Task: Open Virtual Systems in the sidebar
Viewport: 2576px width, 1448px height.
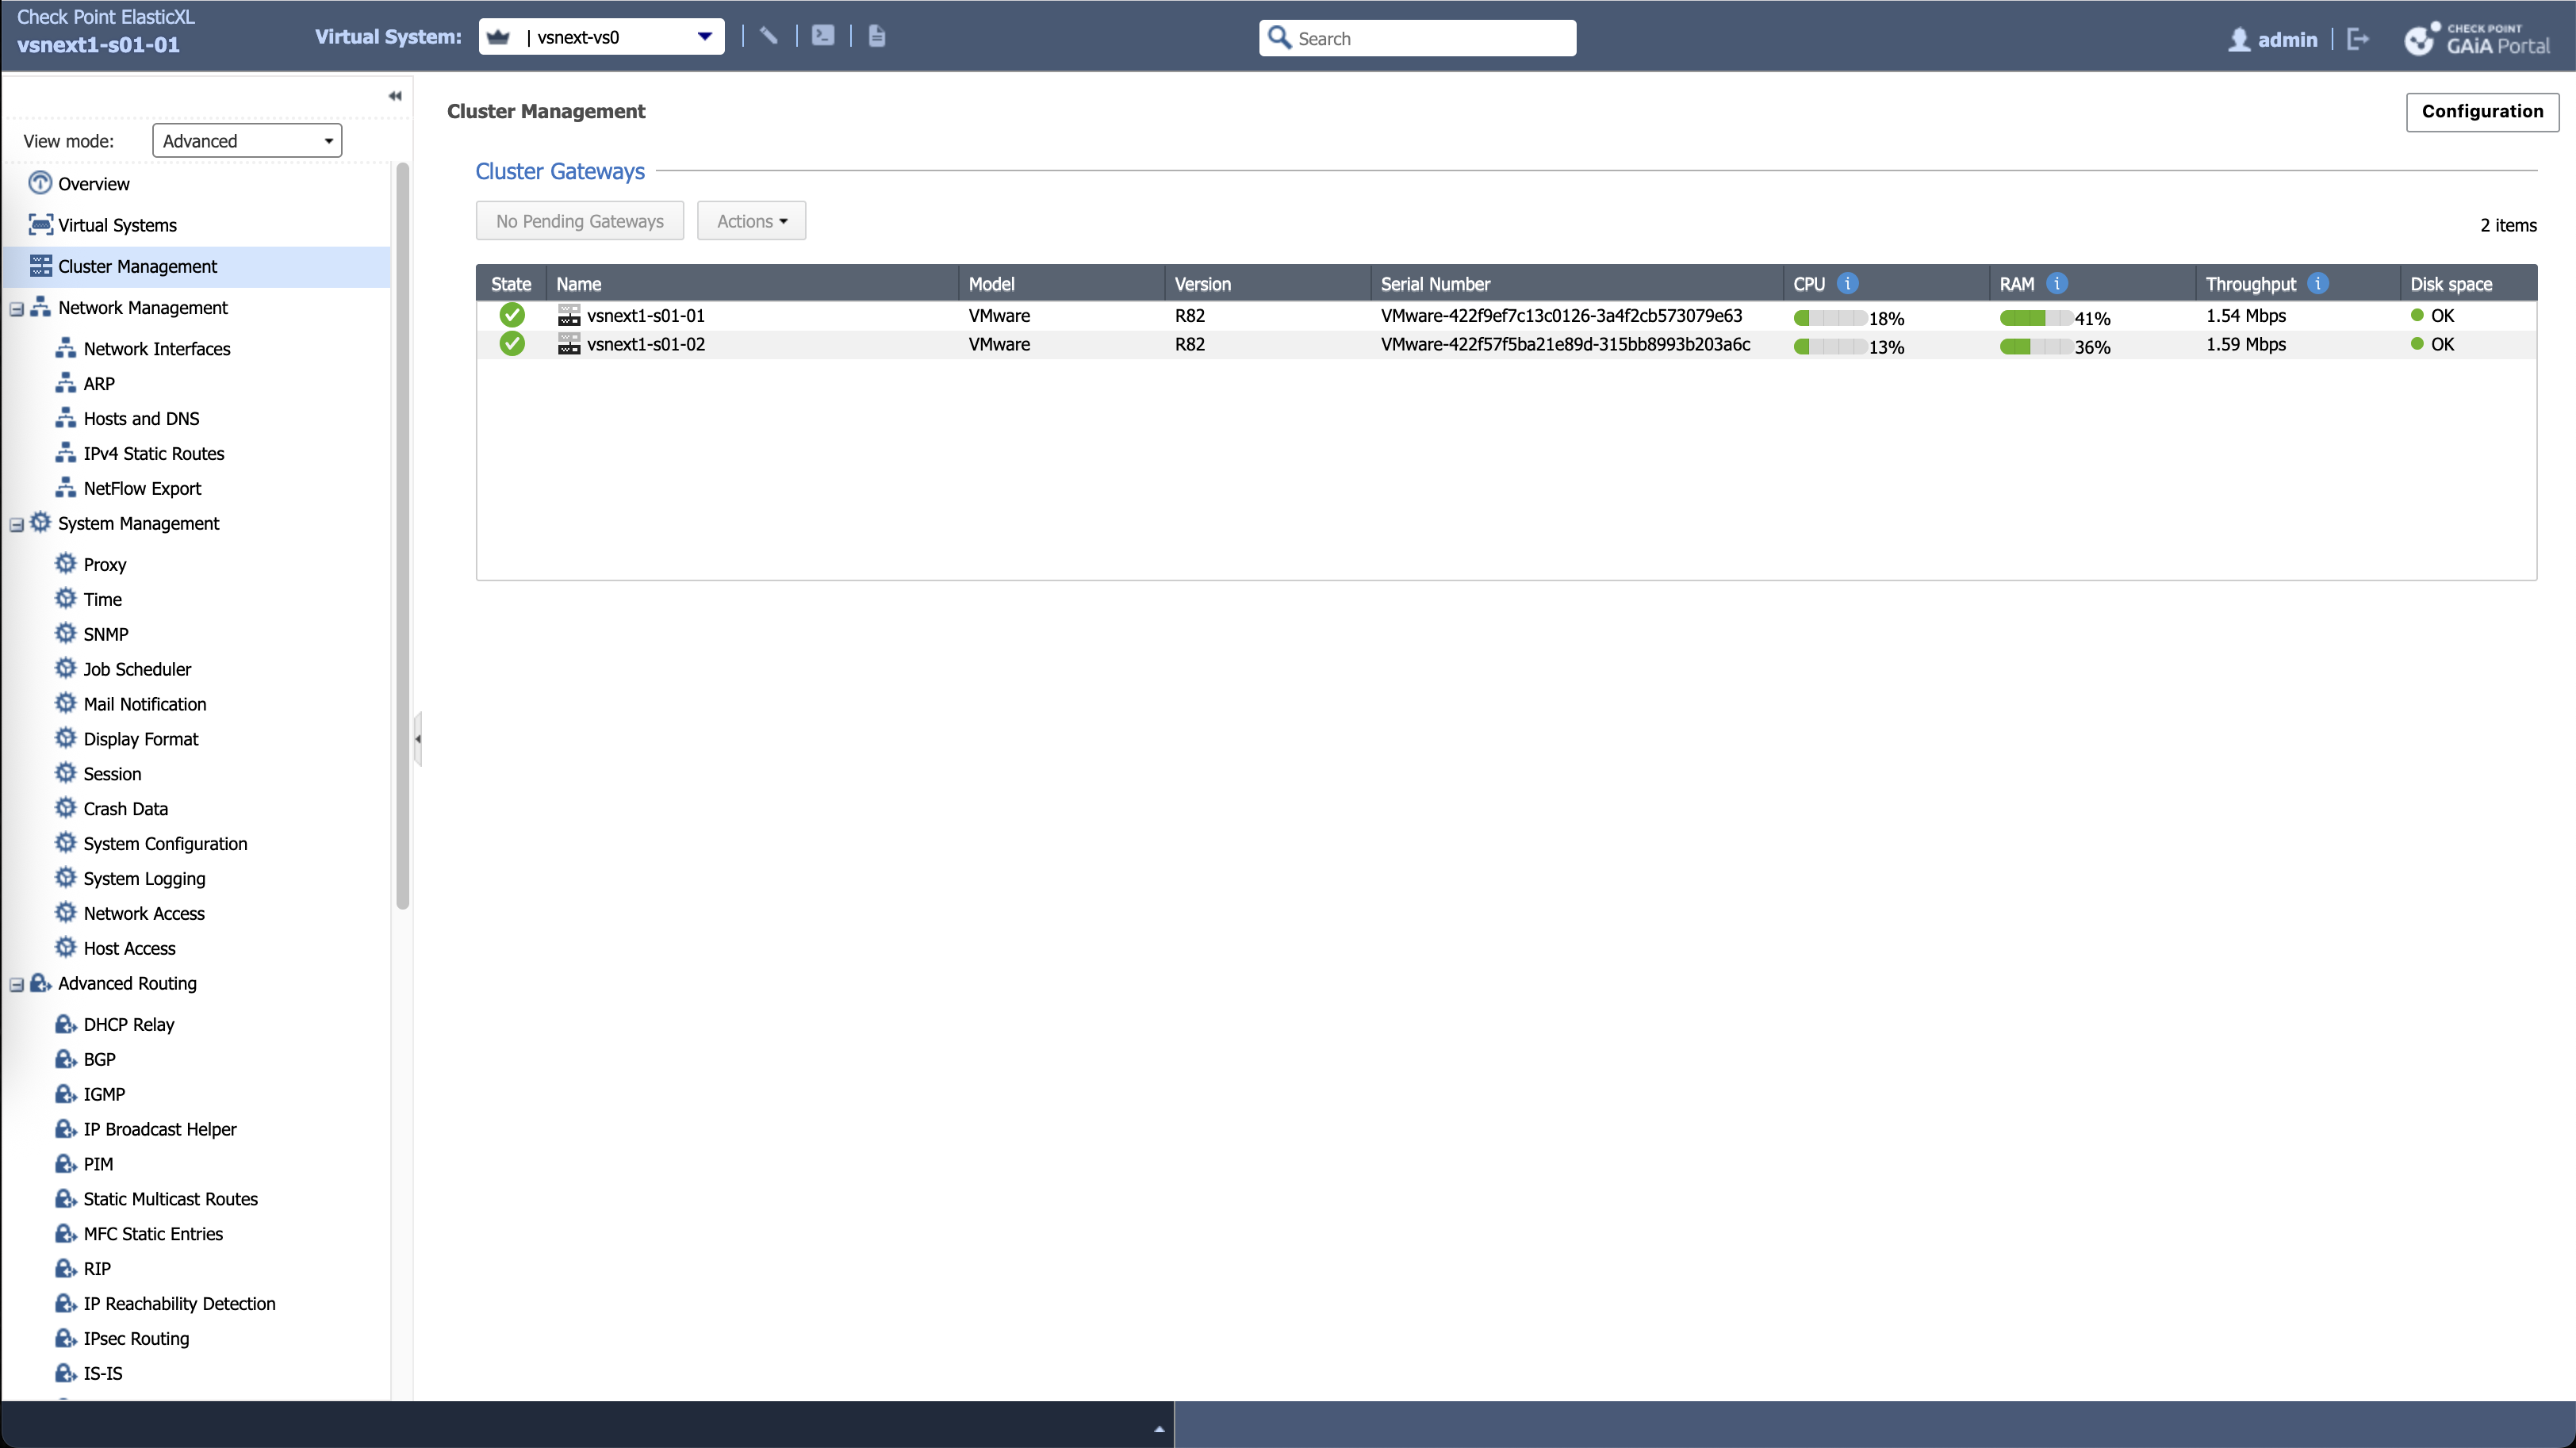Action: (117, 225)
